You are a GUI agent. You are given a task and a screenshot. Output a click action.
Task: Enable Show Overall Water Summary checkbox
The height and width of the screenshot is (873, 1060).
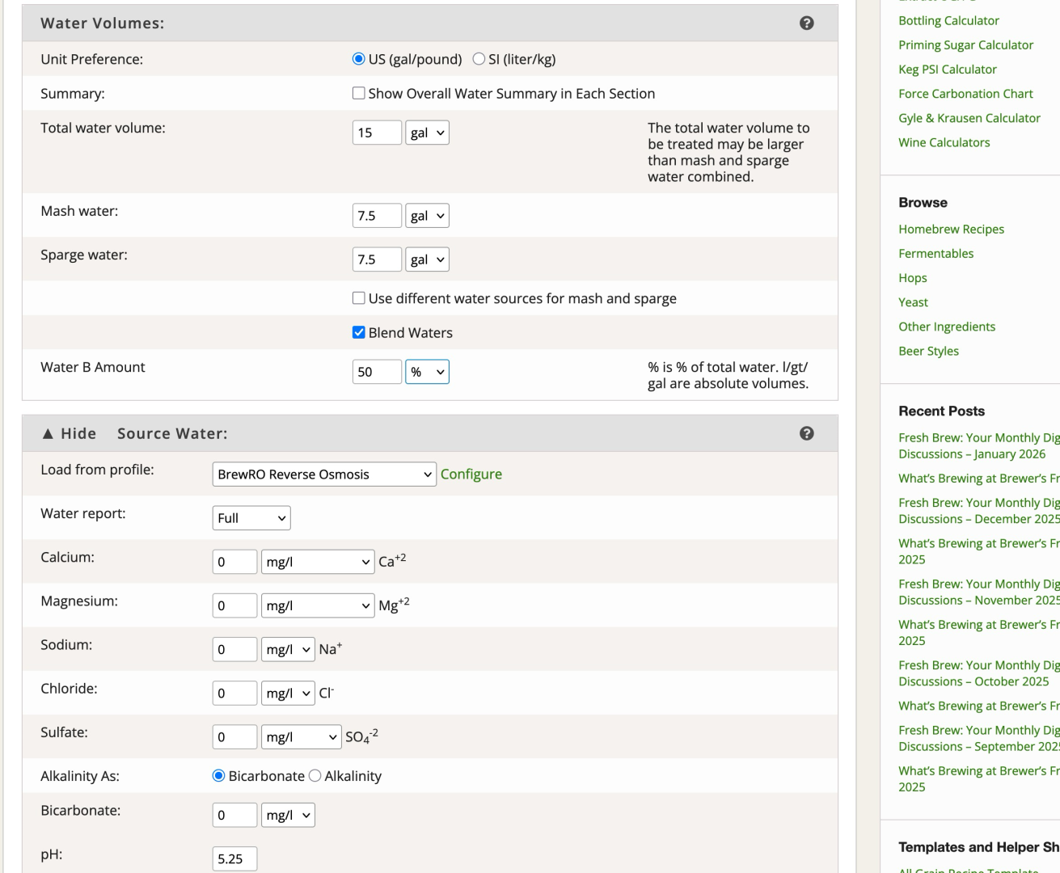tap(359, 94)
